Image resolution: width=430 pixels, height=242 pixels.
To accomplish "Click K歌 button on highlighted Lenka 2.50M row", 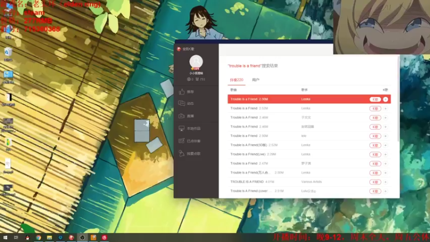I will 375,99.
